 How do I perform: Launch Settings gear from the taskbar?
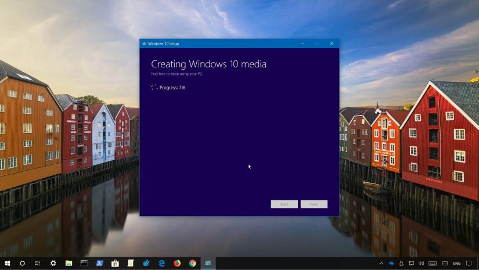[x=53, y=263]
